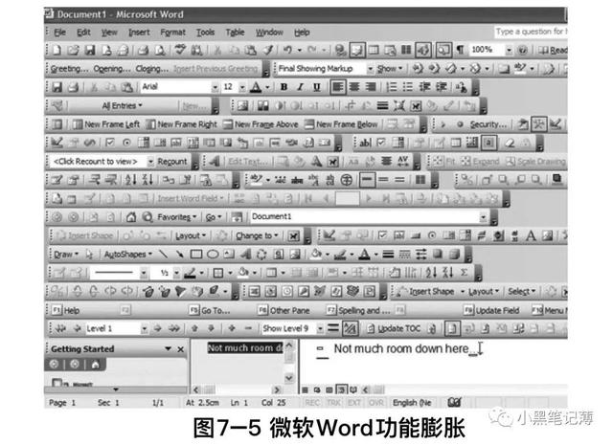Click the Underline formatting icon

tap(317, 87)
